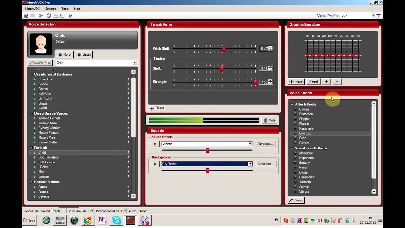Toggle the Low Cut effect
The width and height of the screenshot is (405, 228).
pos(305,133)
